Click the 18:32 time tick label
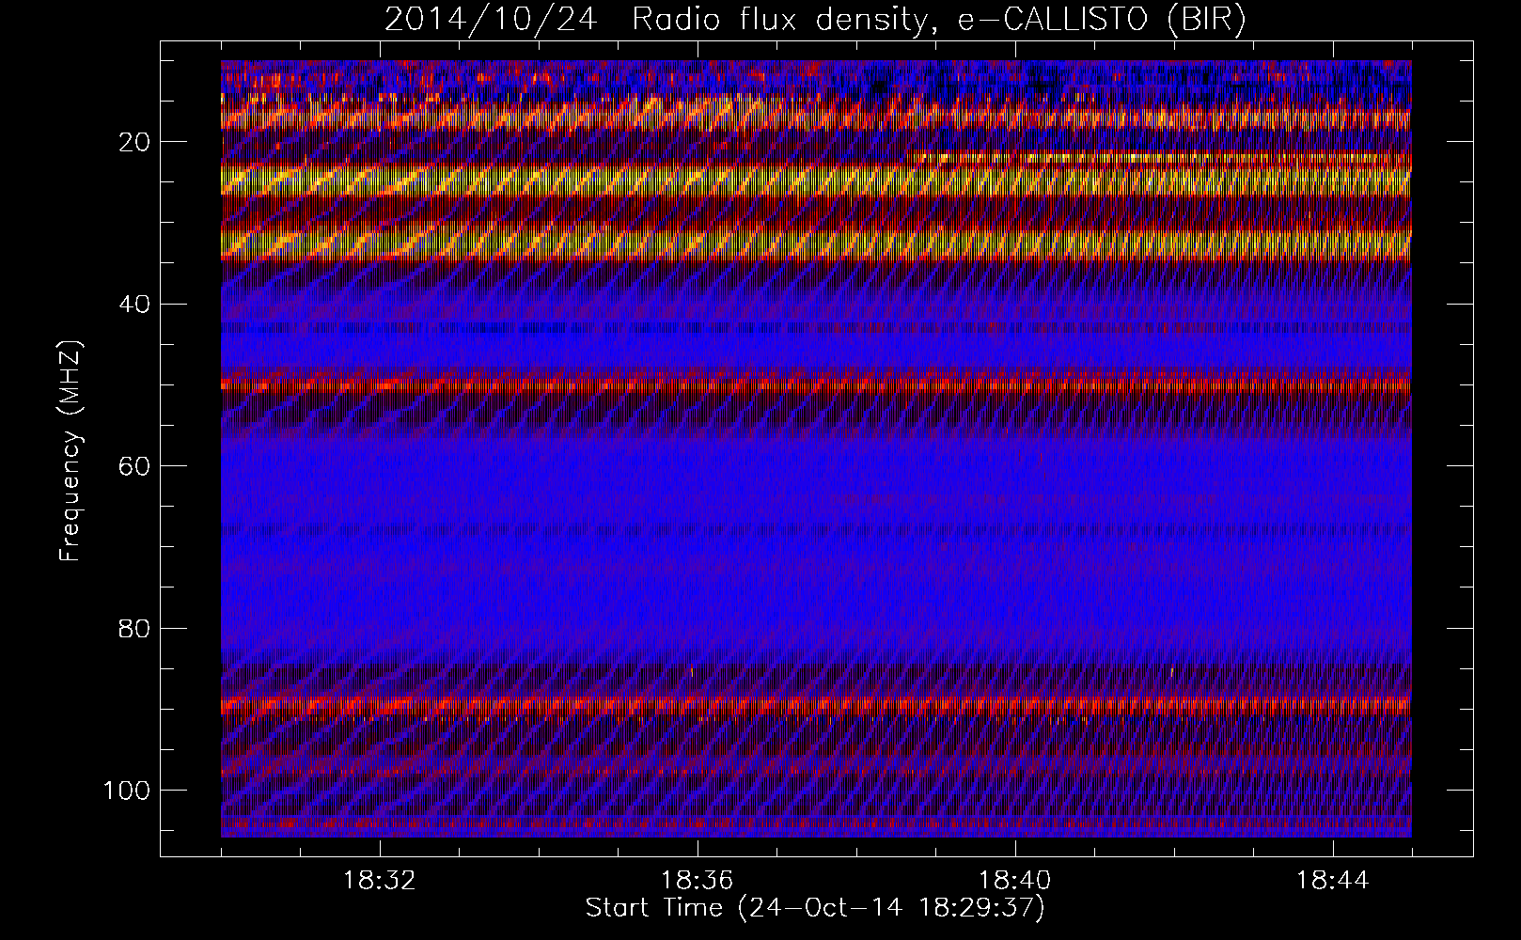The height and width of the screenshot is (940, 1521). click(380, 881)
